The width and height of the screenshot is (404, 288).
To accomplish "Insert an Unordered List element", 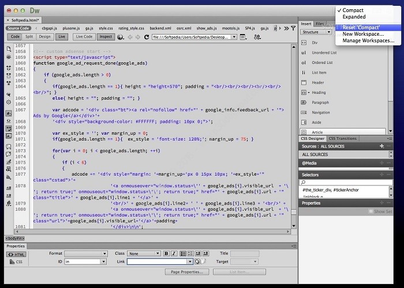I will pos(324,52).
